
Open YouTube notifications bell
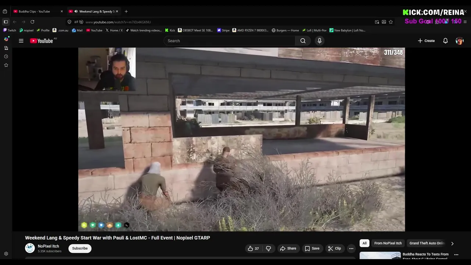click(x=445, y=41)
